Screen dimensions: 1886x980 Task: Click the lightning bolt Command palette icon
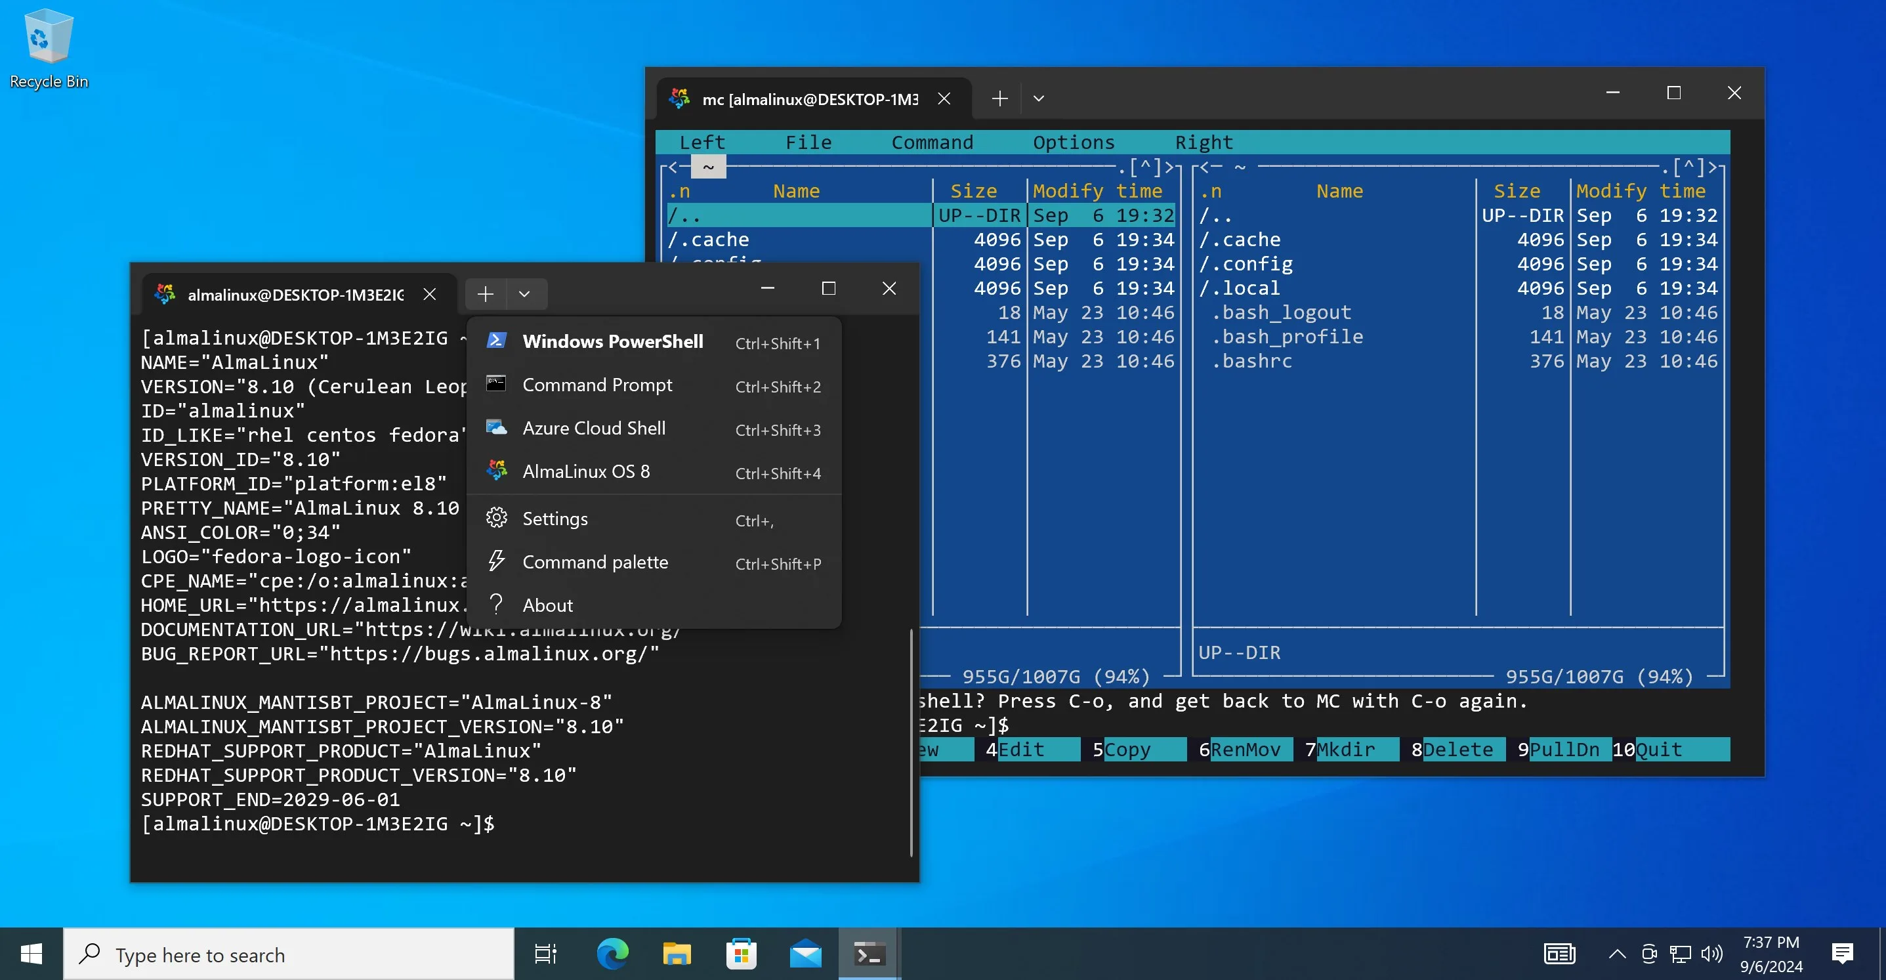[496, 562]
